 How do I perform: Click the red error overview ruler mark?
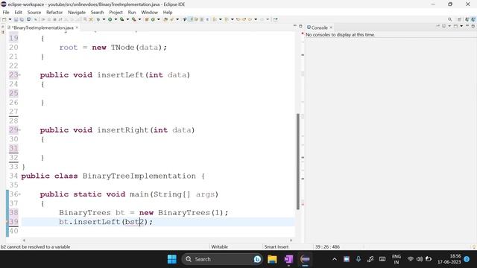coord(303,205)
